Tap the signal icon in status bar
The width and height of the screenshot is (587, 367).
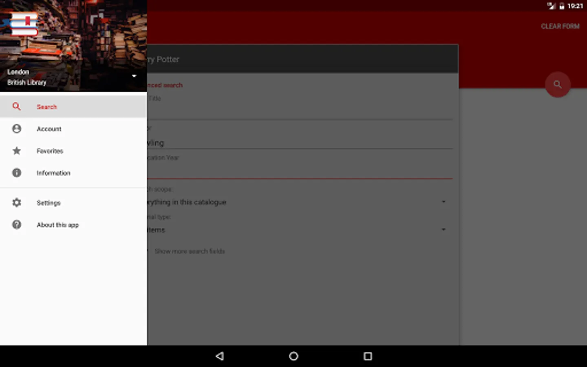[552, 6]
